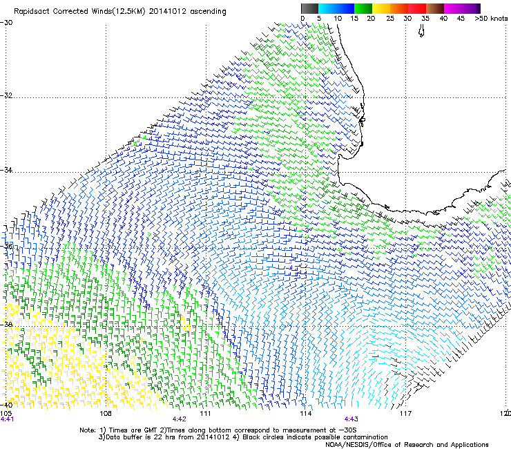
Task: Click the purple time label '4:42'
Action: tap(180, 419)
